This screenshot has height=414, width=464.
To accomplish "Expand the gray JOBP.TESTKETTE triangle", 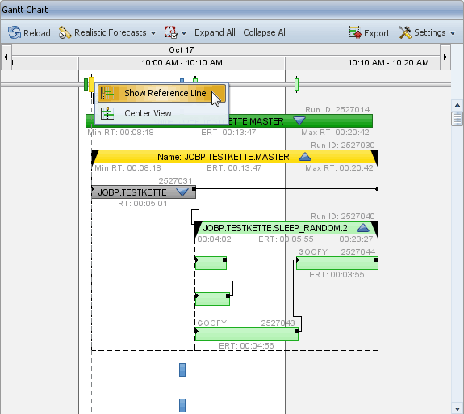I will pyautogui.click(x=182, y=192).
